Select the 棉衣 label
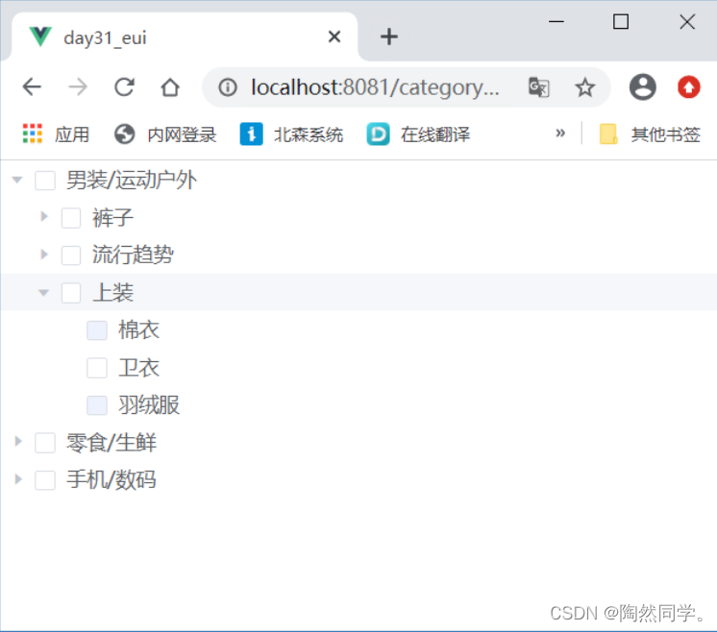The image size is (717, 632). point(139,330)
